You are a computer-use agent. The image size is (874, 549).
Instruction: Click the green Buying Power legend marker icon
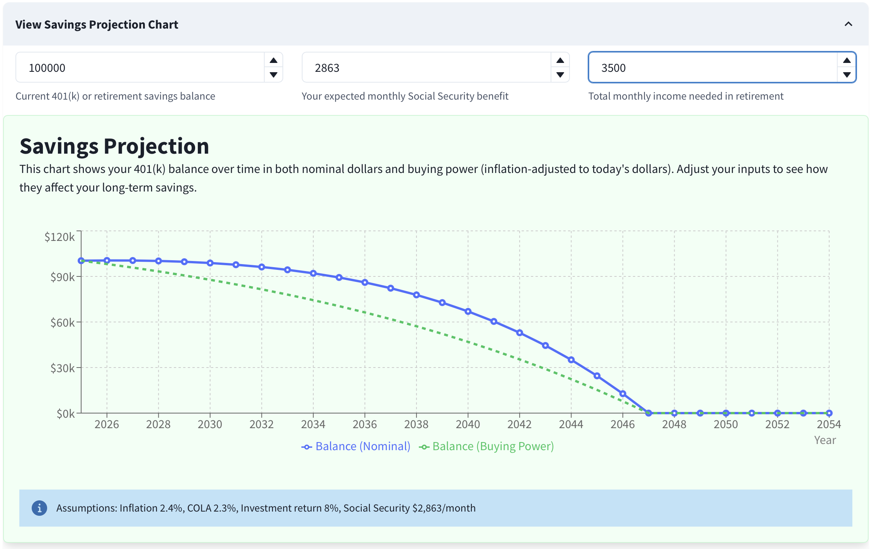click(424, 447)
